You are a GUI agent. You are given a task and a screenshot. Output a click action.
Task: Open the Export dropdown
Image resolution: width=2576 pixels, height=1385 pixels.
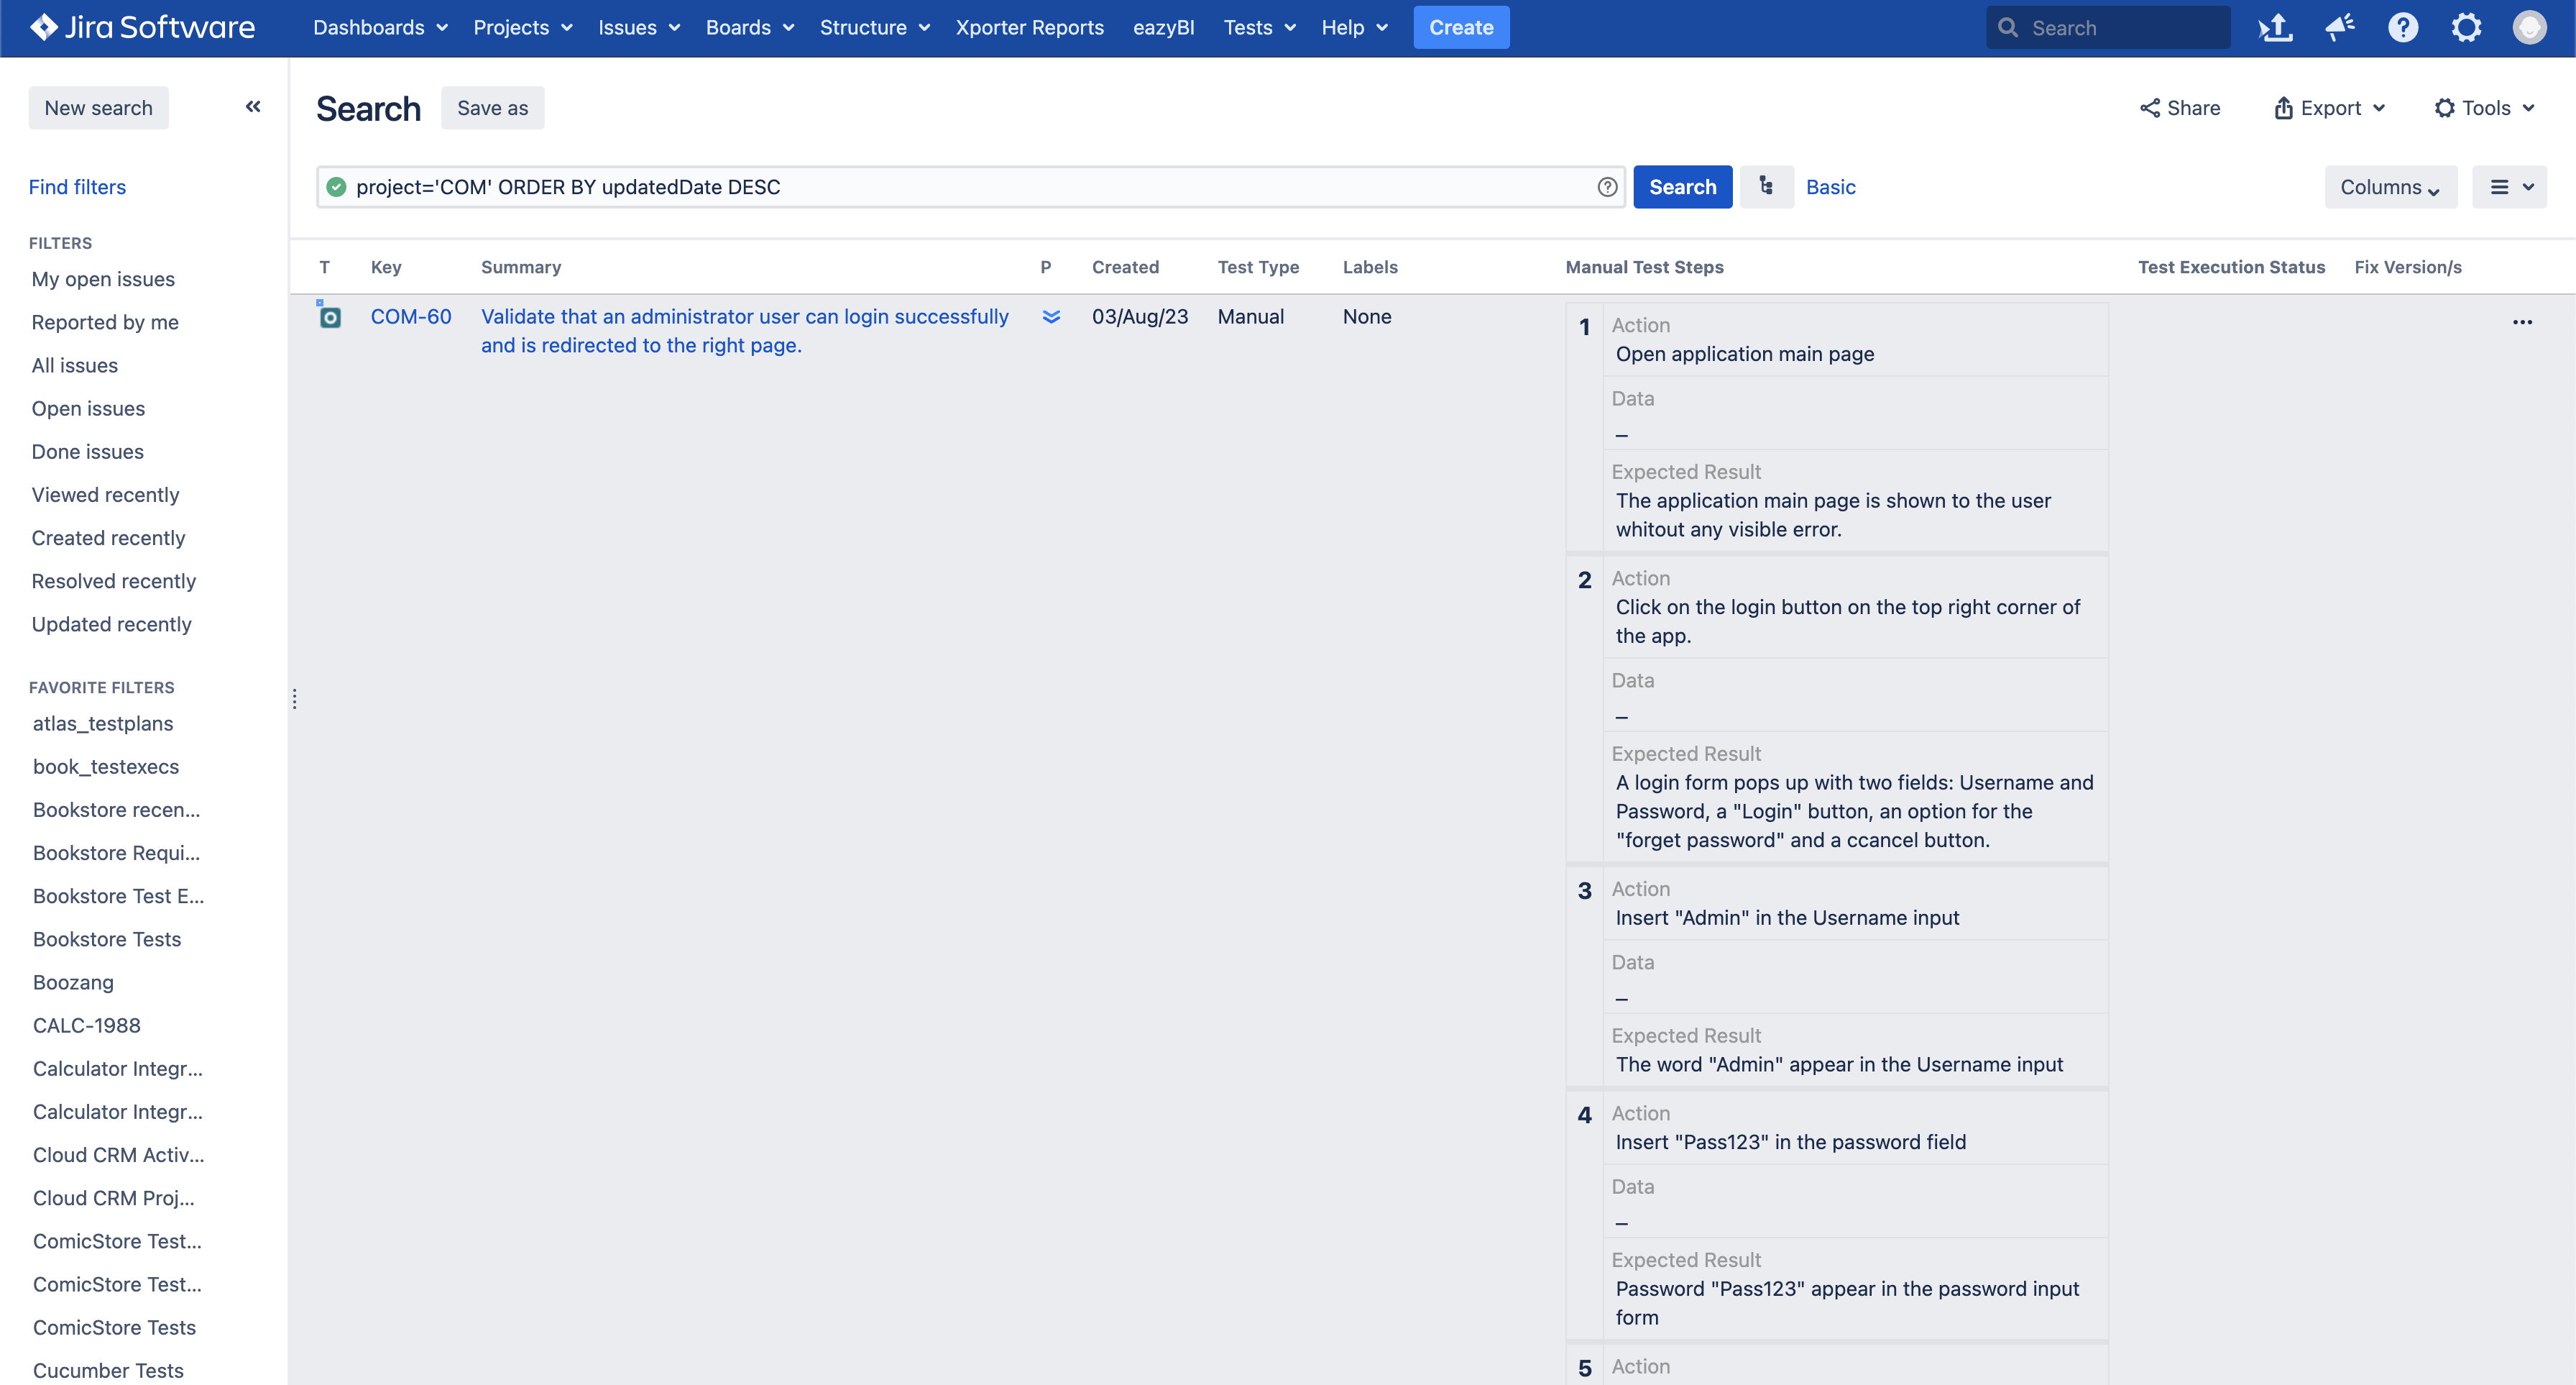click(2329, 107)
